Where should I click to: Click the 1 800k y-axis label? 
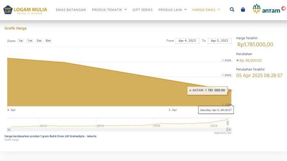[227, 75]
